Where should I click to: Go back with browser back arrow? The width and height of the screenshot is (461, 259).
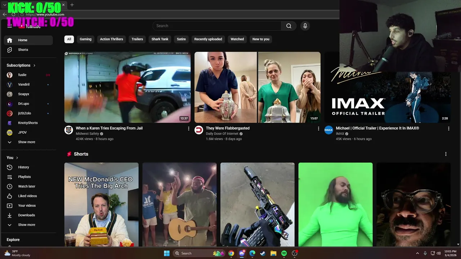(x=5, y=14)
